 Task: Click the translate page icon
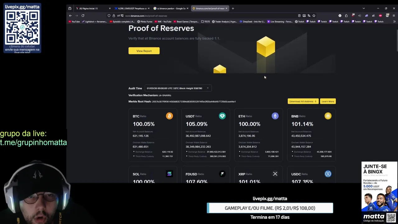tap(309, 16)
